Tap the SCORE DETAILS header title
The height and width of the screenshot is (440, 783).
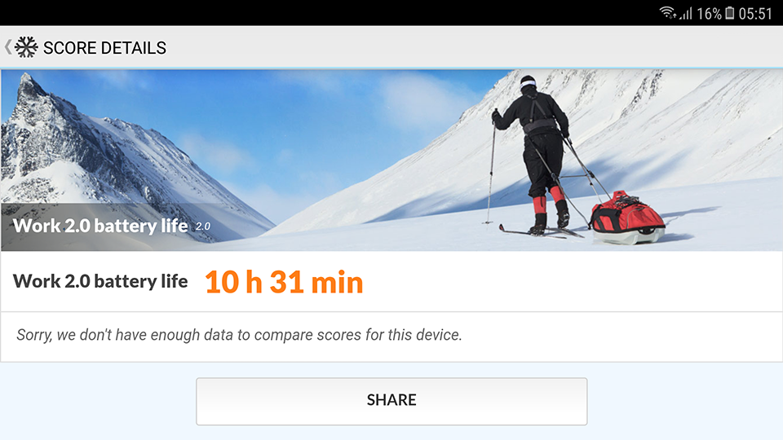105,48
